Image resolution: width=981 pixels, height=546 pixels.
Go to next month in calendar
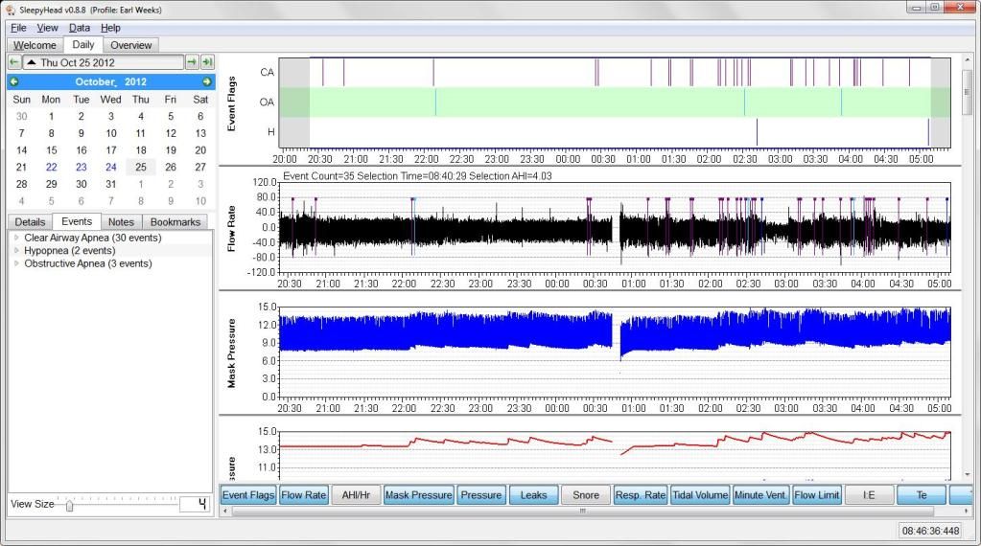tap(207, 81)
